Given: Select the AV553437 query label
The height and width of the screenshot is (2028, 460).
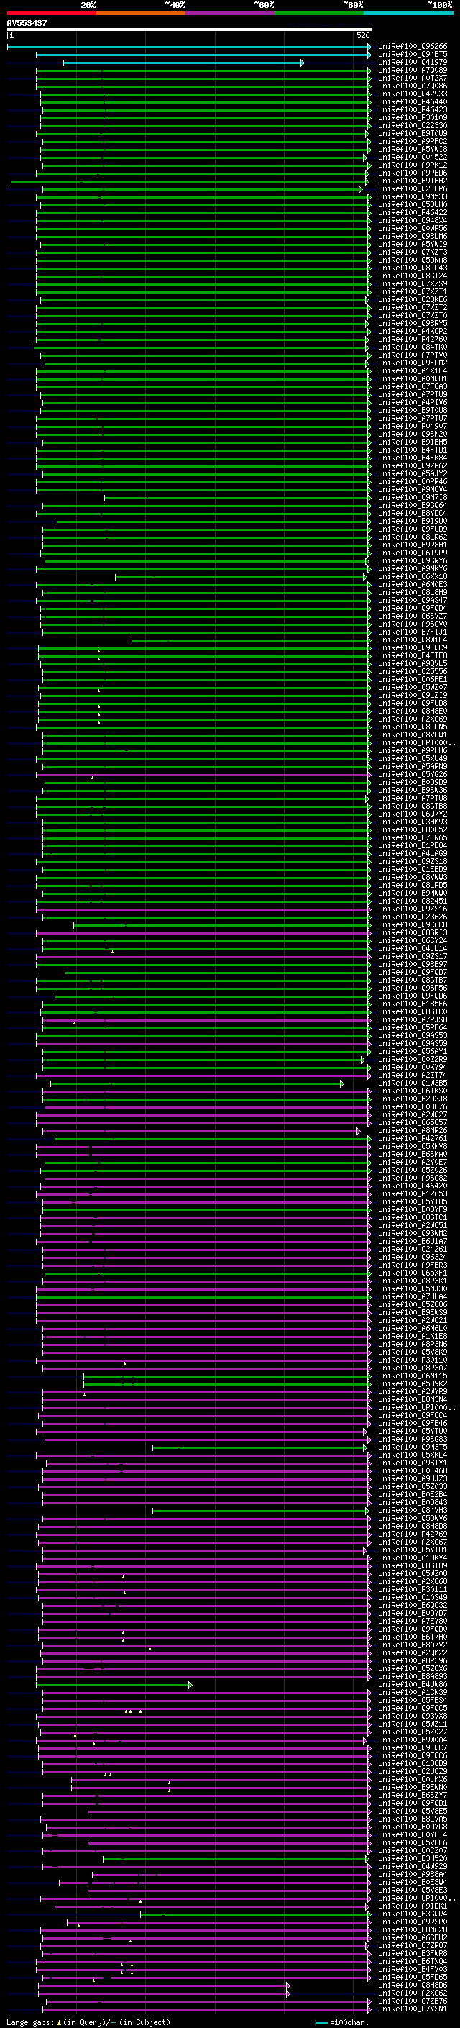Looking at the screenshot, I should [27, 24].
